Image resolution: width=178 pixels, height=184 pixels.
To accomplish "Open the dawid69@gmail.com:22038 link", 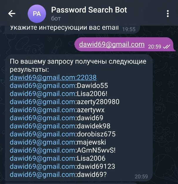I will [x=53, y=78].
